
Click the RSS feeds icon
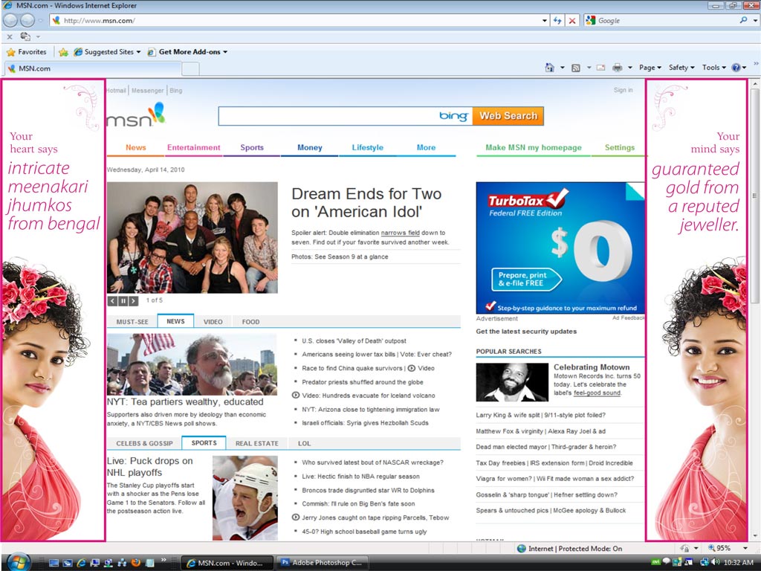tap(576, 68)
